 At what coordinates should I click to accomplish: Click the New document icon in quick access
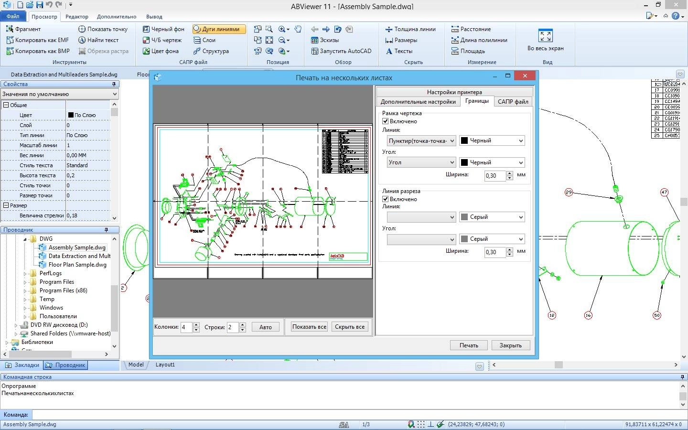point(20,5)
